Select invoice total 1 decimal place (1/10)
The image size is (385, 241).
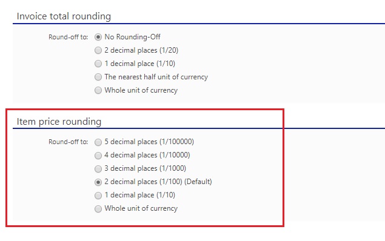tap(98, 64)
